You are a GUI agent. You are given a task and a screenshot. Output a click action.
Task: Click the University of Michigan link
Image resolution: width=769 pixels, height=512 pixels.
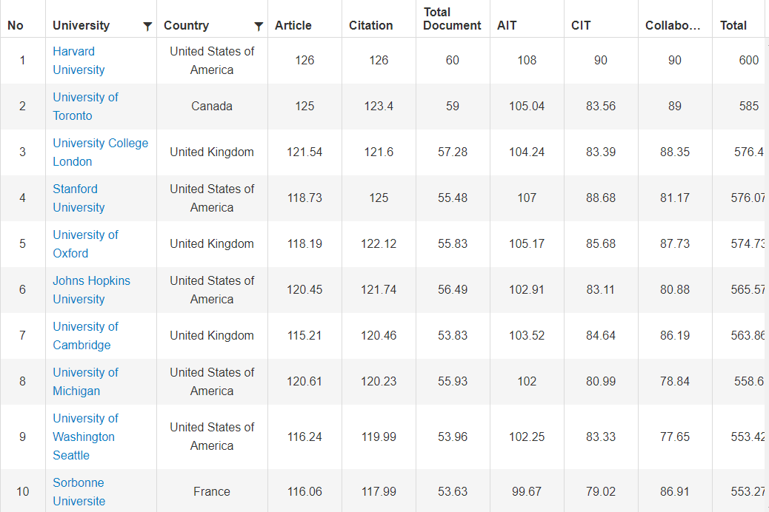click(x=85, y=382)
